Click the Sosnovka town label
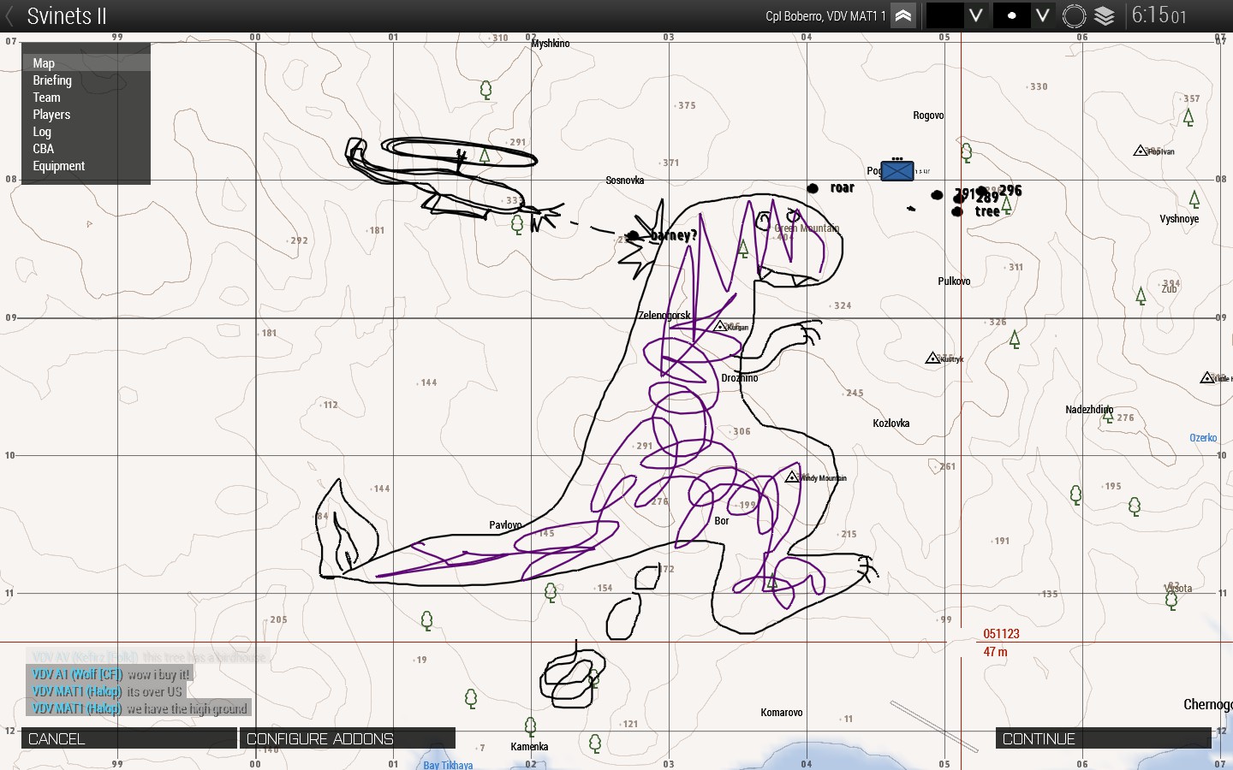The image size is (1233, 770). [x=624, y=181]
